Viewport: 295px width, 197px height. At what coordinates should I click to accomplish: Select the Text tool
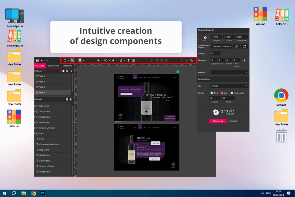click(x=128, y=61)
